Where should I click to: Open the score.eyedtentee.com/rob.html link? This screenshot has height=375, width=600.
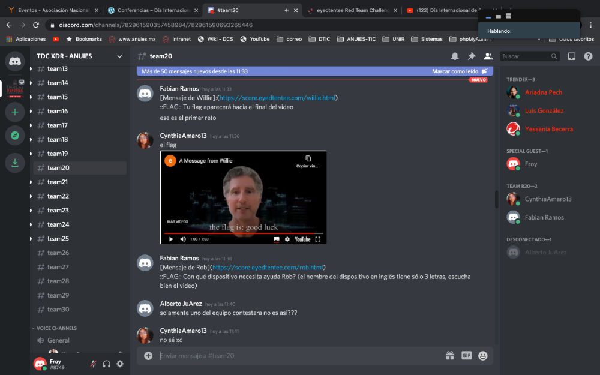[x=268, y=267]
